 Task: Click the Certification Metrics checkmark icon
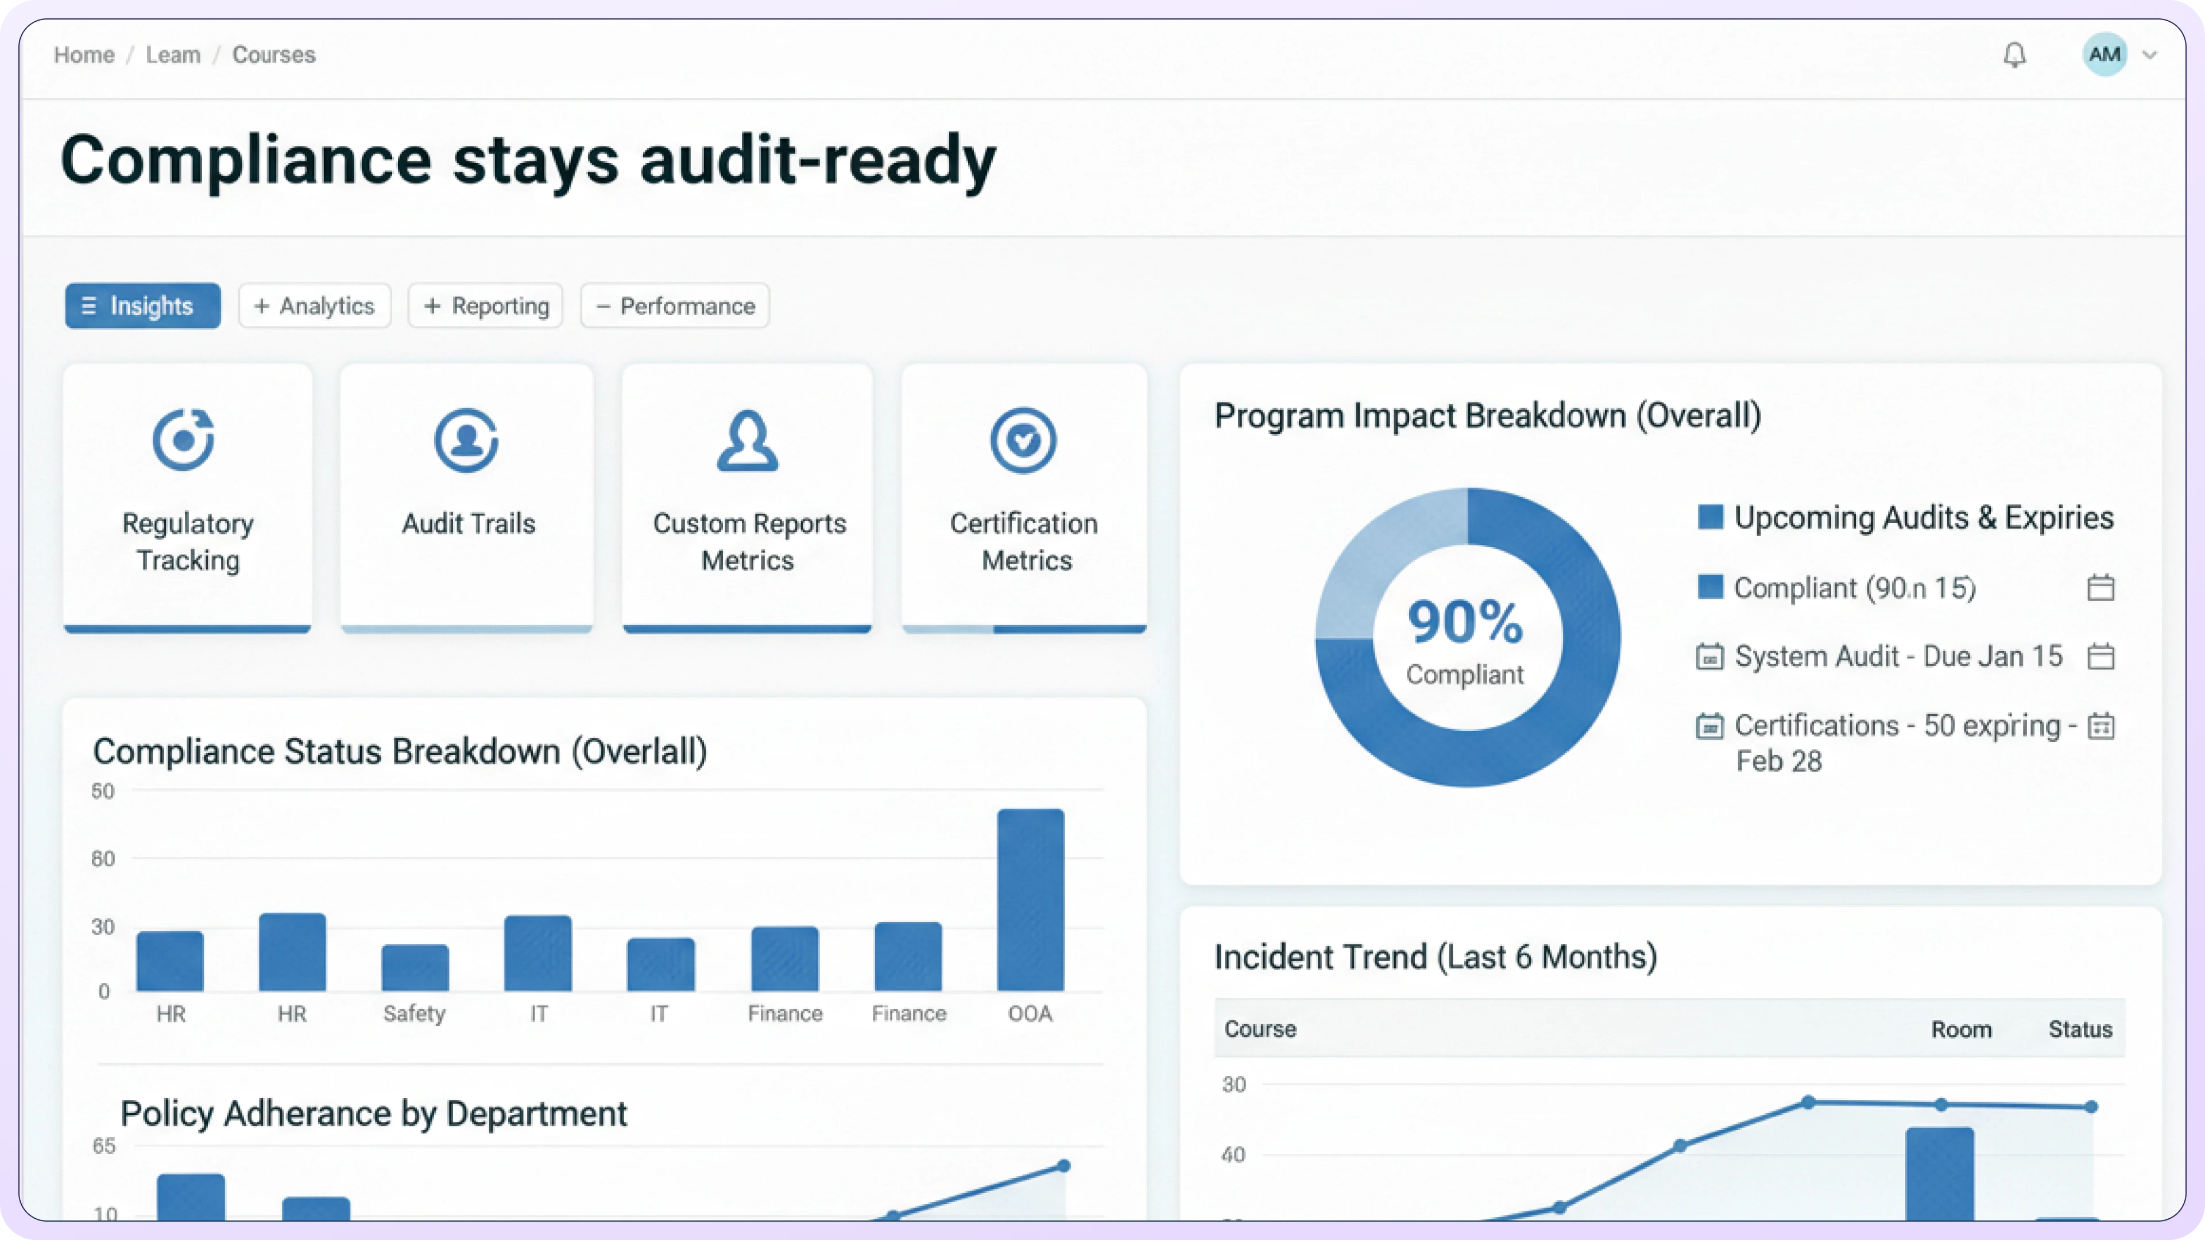click(x=1023, y=440)
